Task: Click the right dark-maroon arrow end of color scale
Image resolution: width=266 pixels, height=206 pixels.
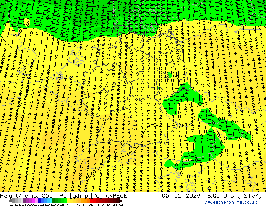Action: [120, 201]
